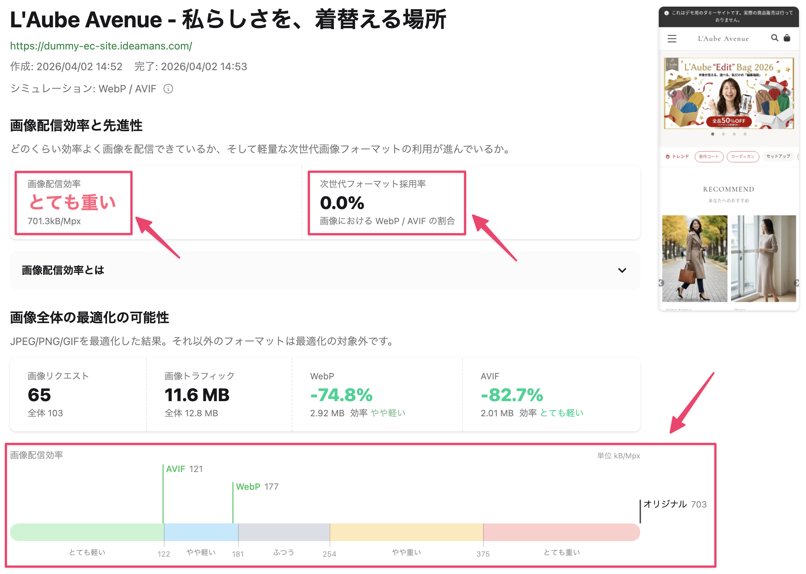Click the info icon in the demo notice banner
806x574 pixels.
click(666, 13)
